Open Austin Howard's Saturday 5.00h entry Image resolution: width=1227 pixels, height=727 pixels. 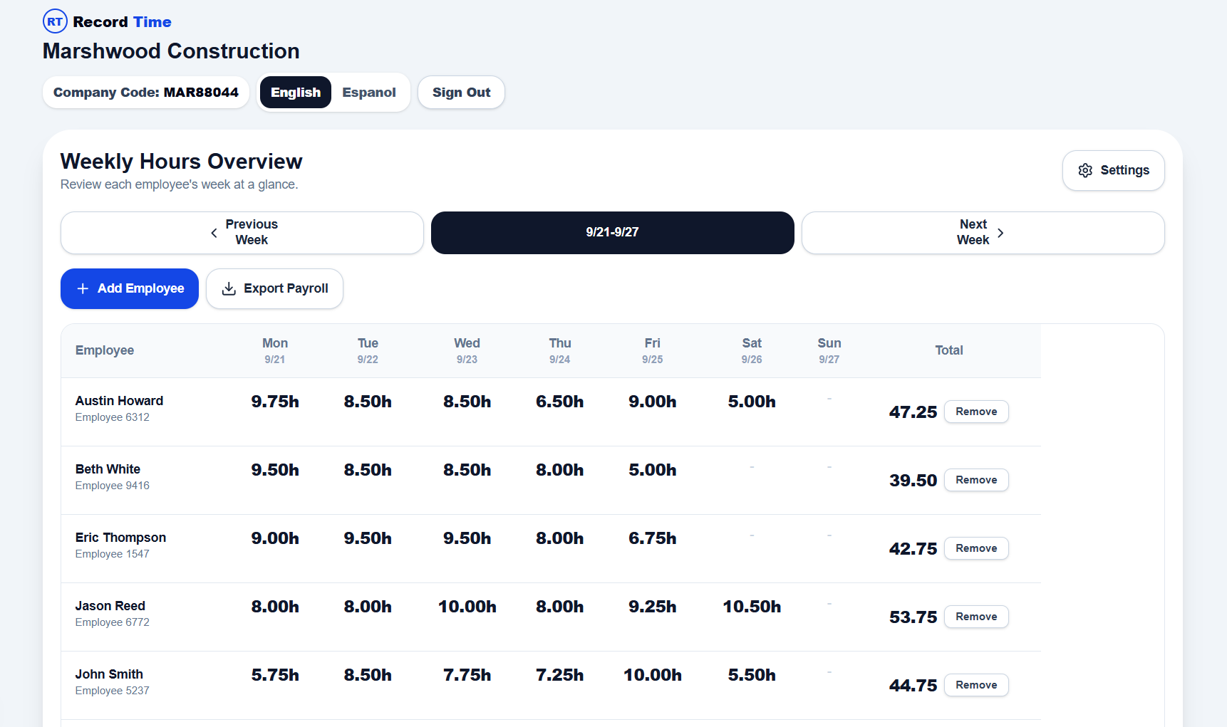(752, 402)
